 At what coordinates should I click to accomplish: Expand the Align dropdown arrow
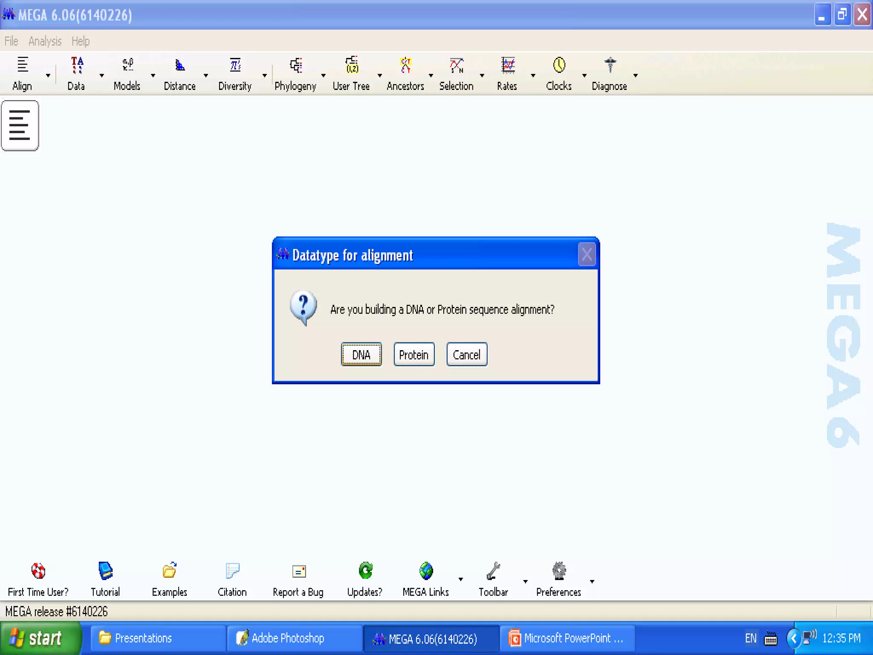coord(48,75)
